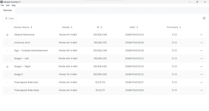This screenshot has height=111, width=209.
Task: Click the refresh spinner icon
Action: (204, 18)
